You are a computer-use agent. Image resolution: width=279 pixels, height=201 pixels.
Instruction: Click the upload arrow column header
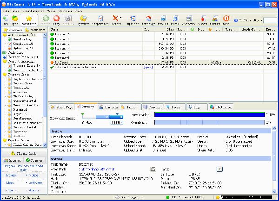[x=210, y=30]
